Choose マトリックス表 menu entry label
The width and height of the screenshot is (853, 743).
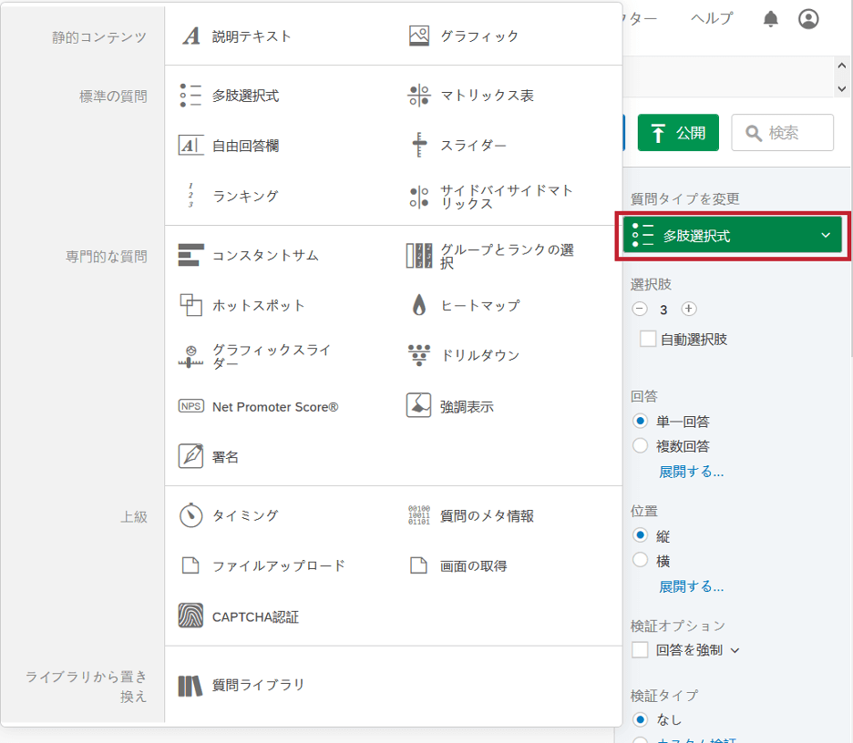point(487,96)
